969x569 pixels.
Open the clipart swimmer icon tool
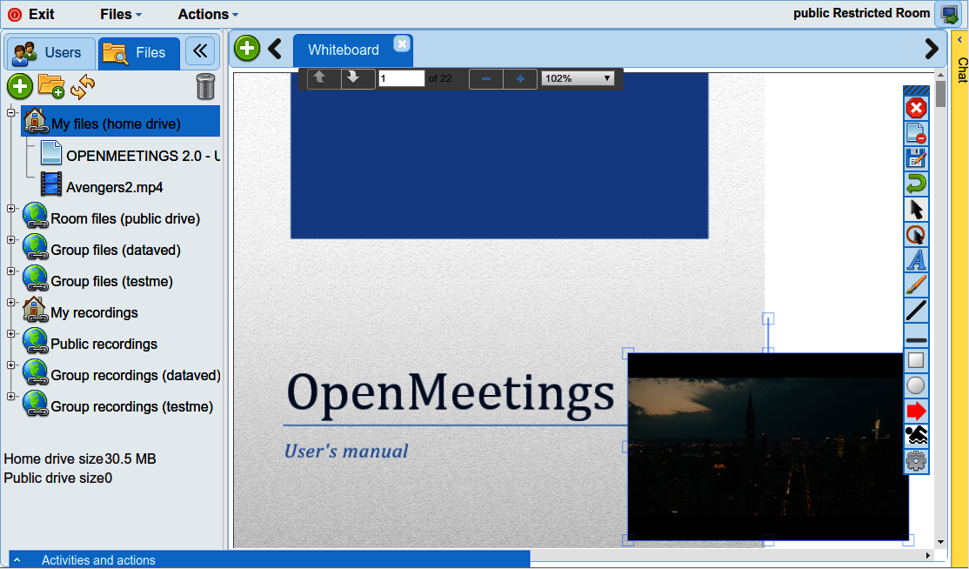pos(916,436)
